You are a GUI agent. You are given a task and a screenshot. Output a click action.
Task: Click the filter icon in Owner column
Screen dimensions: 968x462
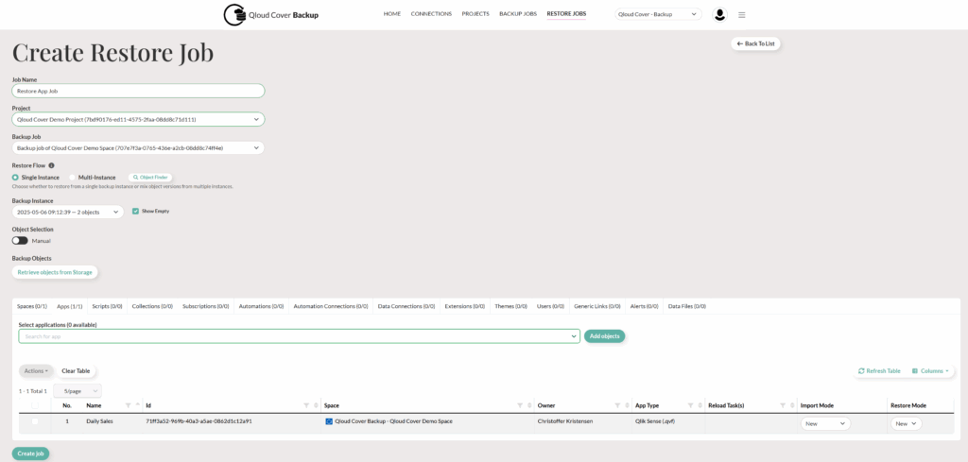tap(615, 405)
